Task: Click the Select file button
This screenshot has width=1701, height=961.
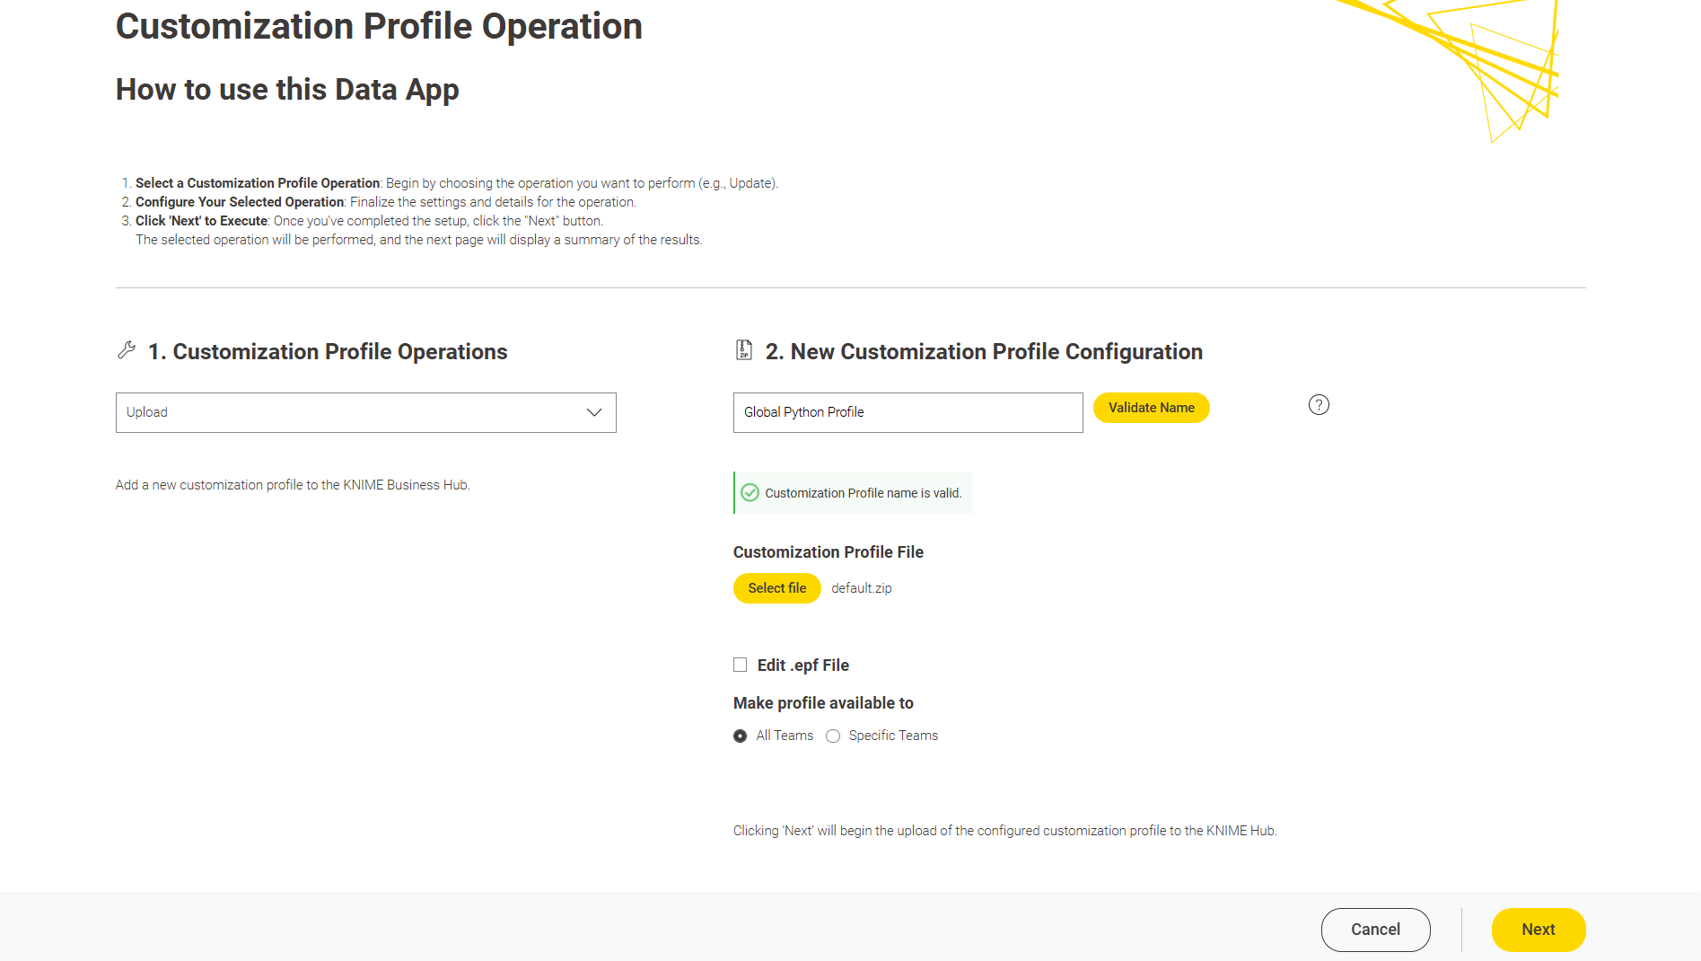Action: click(x=776, y=588)
